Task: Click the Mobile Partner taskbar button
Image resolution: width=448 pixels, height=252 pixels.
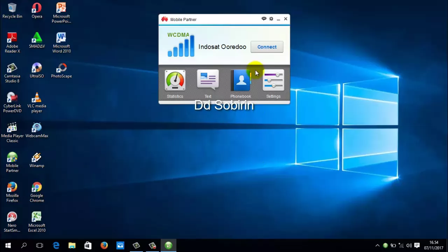Action: [168, 245]
